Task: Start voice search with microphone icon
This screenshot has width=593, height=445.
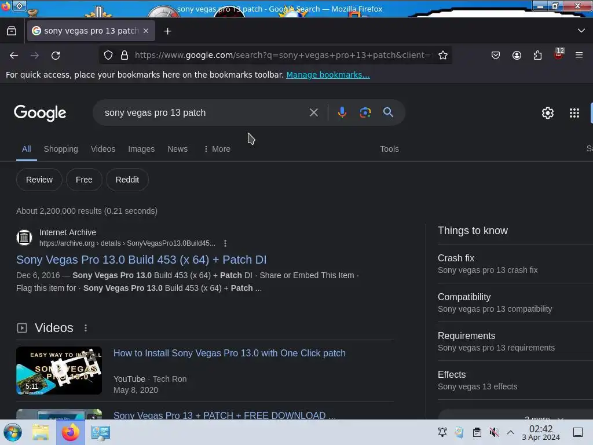Action: [342, 112]
